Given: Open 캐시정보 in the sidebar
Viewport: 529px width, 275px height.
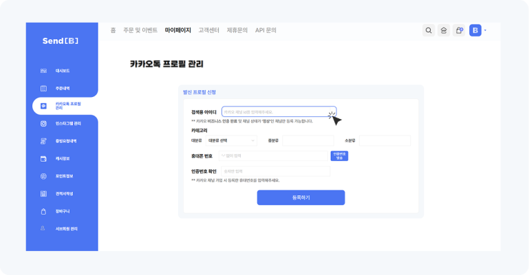Looking at the screenshot, I should tap(63, 159).
